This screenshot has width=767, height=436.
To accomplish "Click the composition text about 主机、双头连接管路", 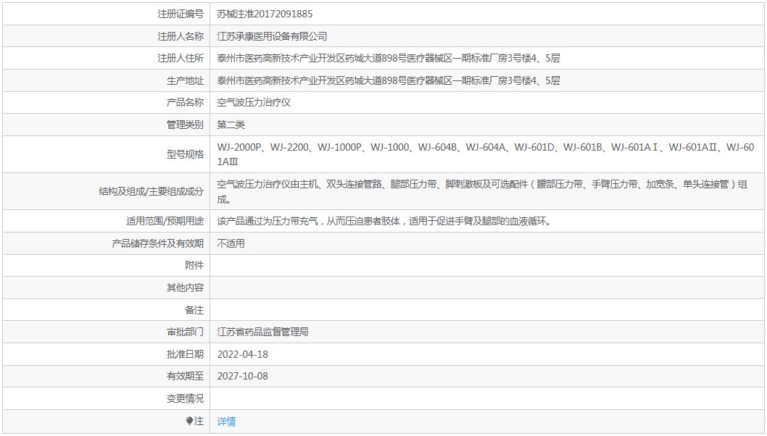I will point(482,192).
